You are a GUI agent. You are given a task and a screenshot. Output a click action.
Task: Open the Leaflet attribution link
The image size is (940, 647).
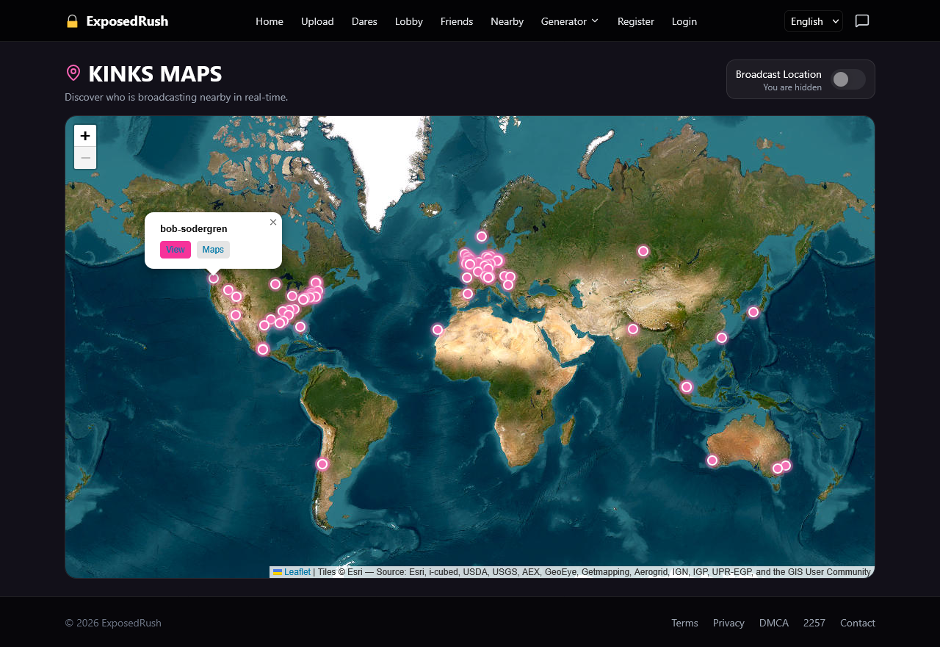[292, 572]
